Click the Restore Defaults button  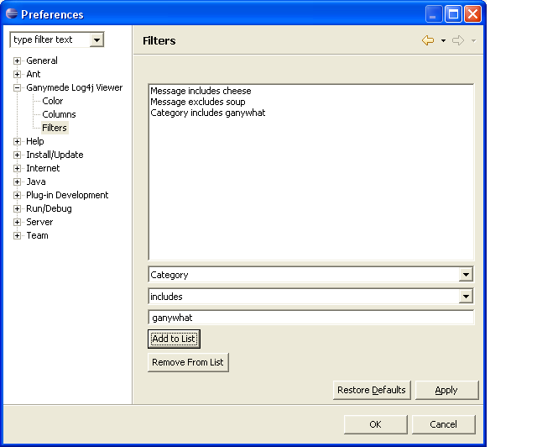(372, 390)
